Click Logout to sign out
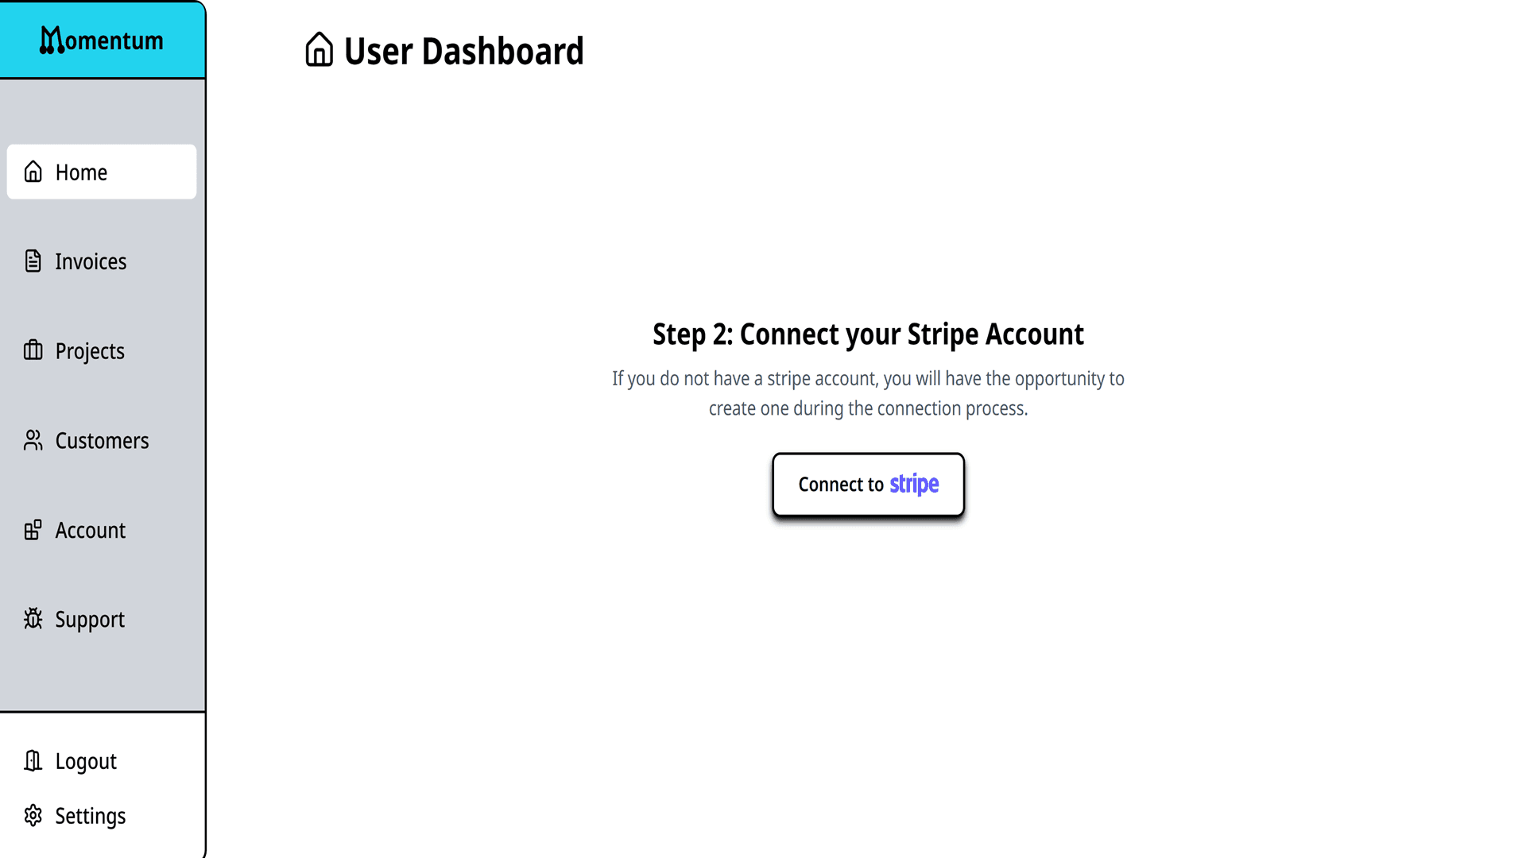Image resolution: width=1526 pixels, height=858 pixels. (x=86, y=759)
